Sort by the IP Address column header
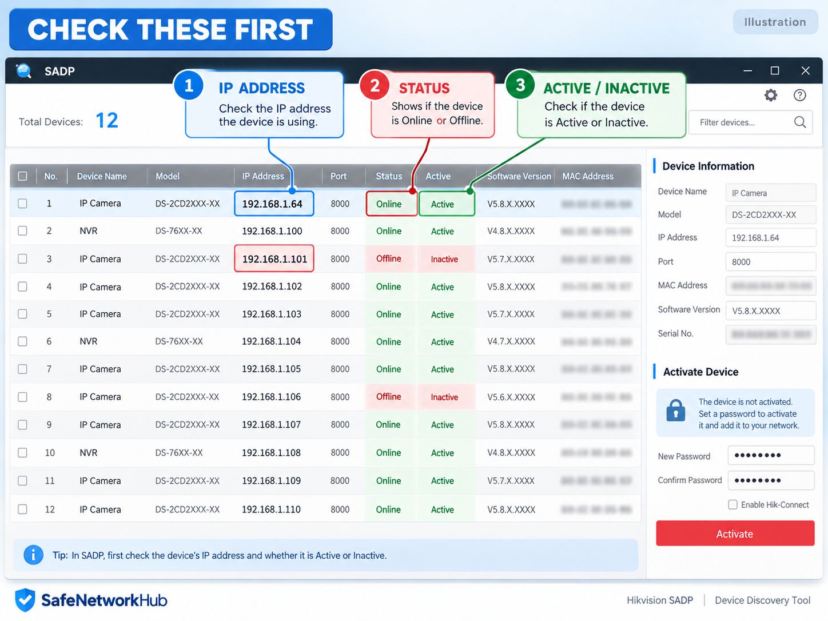The width and height of the screenshot is (828, 621). coord(263,176)
